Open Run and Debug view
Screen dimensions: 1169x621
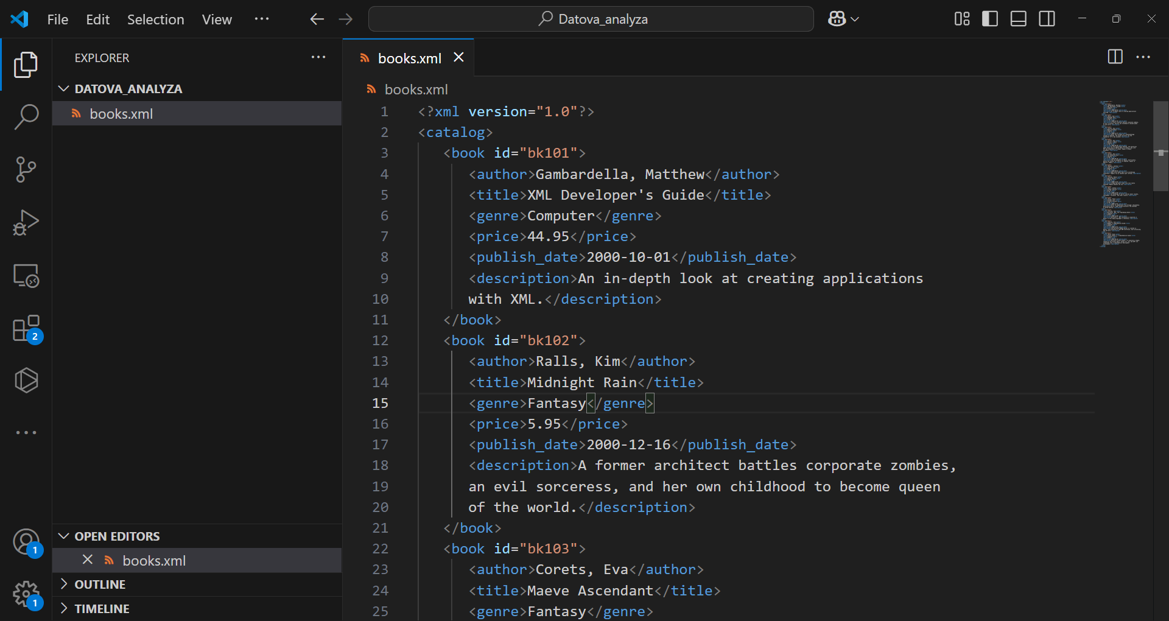(26, 222)
